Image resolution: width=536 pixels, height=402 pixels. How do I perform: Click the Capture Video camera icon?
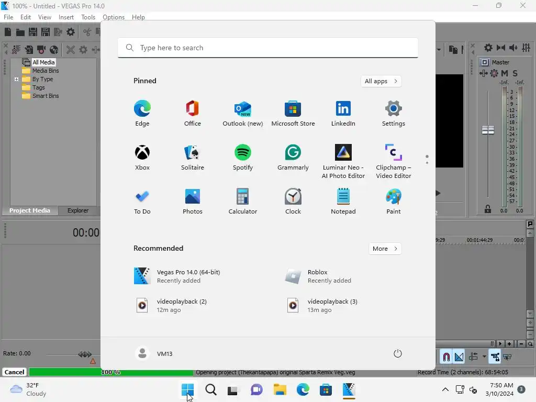tap(41, 50)
